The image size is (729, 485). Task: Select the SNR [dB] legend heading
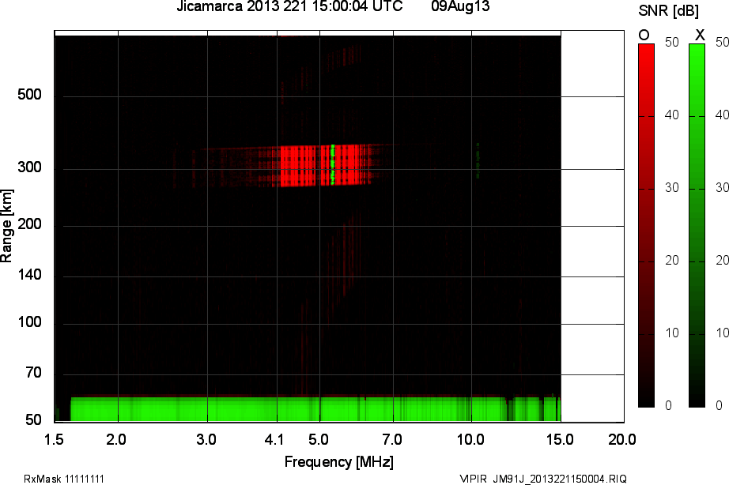[x=666, y=9]
